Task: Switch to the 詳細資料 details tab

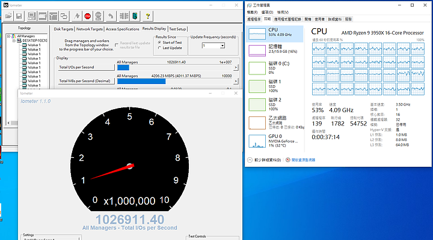Action: [x=335, y=19]
